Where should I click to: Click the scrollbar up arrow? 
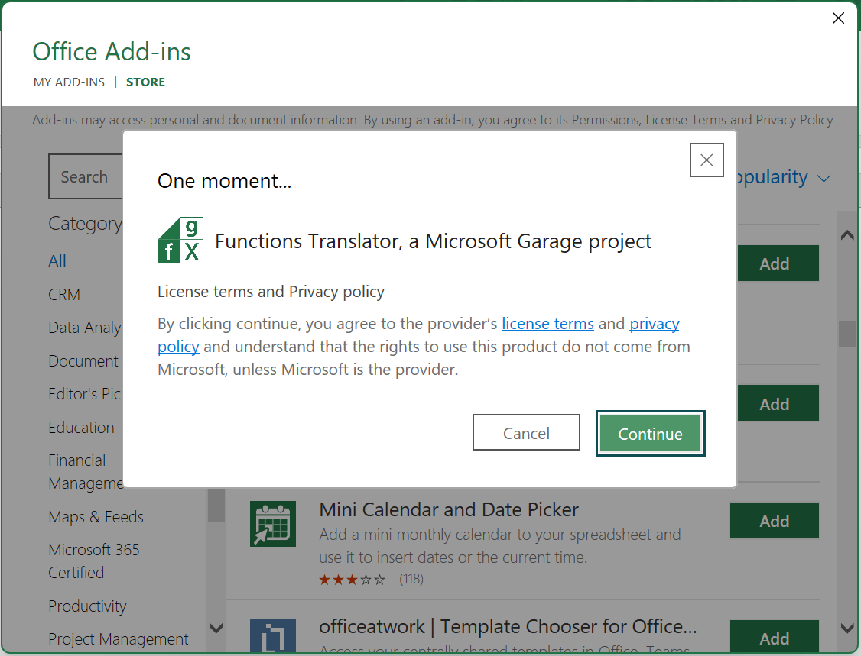pos(847,234)
